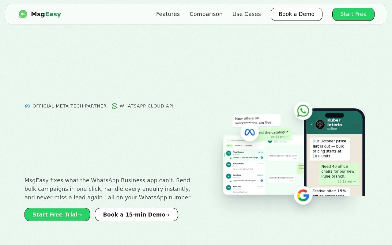The image size is (392, 245).
Task: Click the Meta icon beside Official Meta Tech Partner
Action: coord(27,106)
